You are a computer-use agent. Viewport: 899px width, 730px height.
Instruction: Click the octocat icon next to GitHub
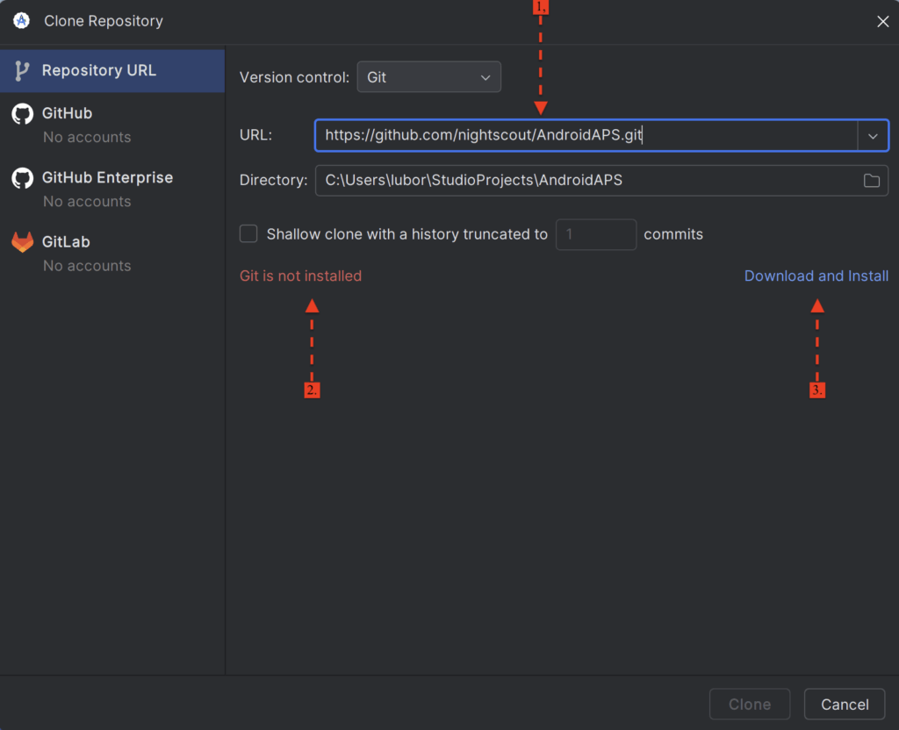pos(23,114)
